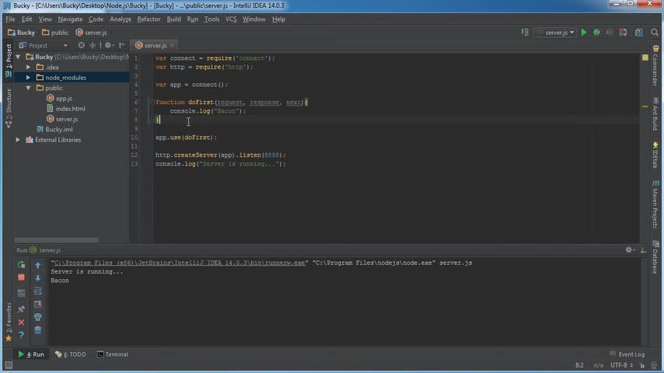Print the console output

point(37,317)
